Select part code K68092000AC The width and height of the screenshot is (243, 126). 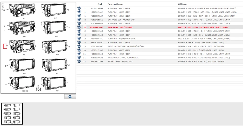[x=97, y=42]
